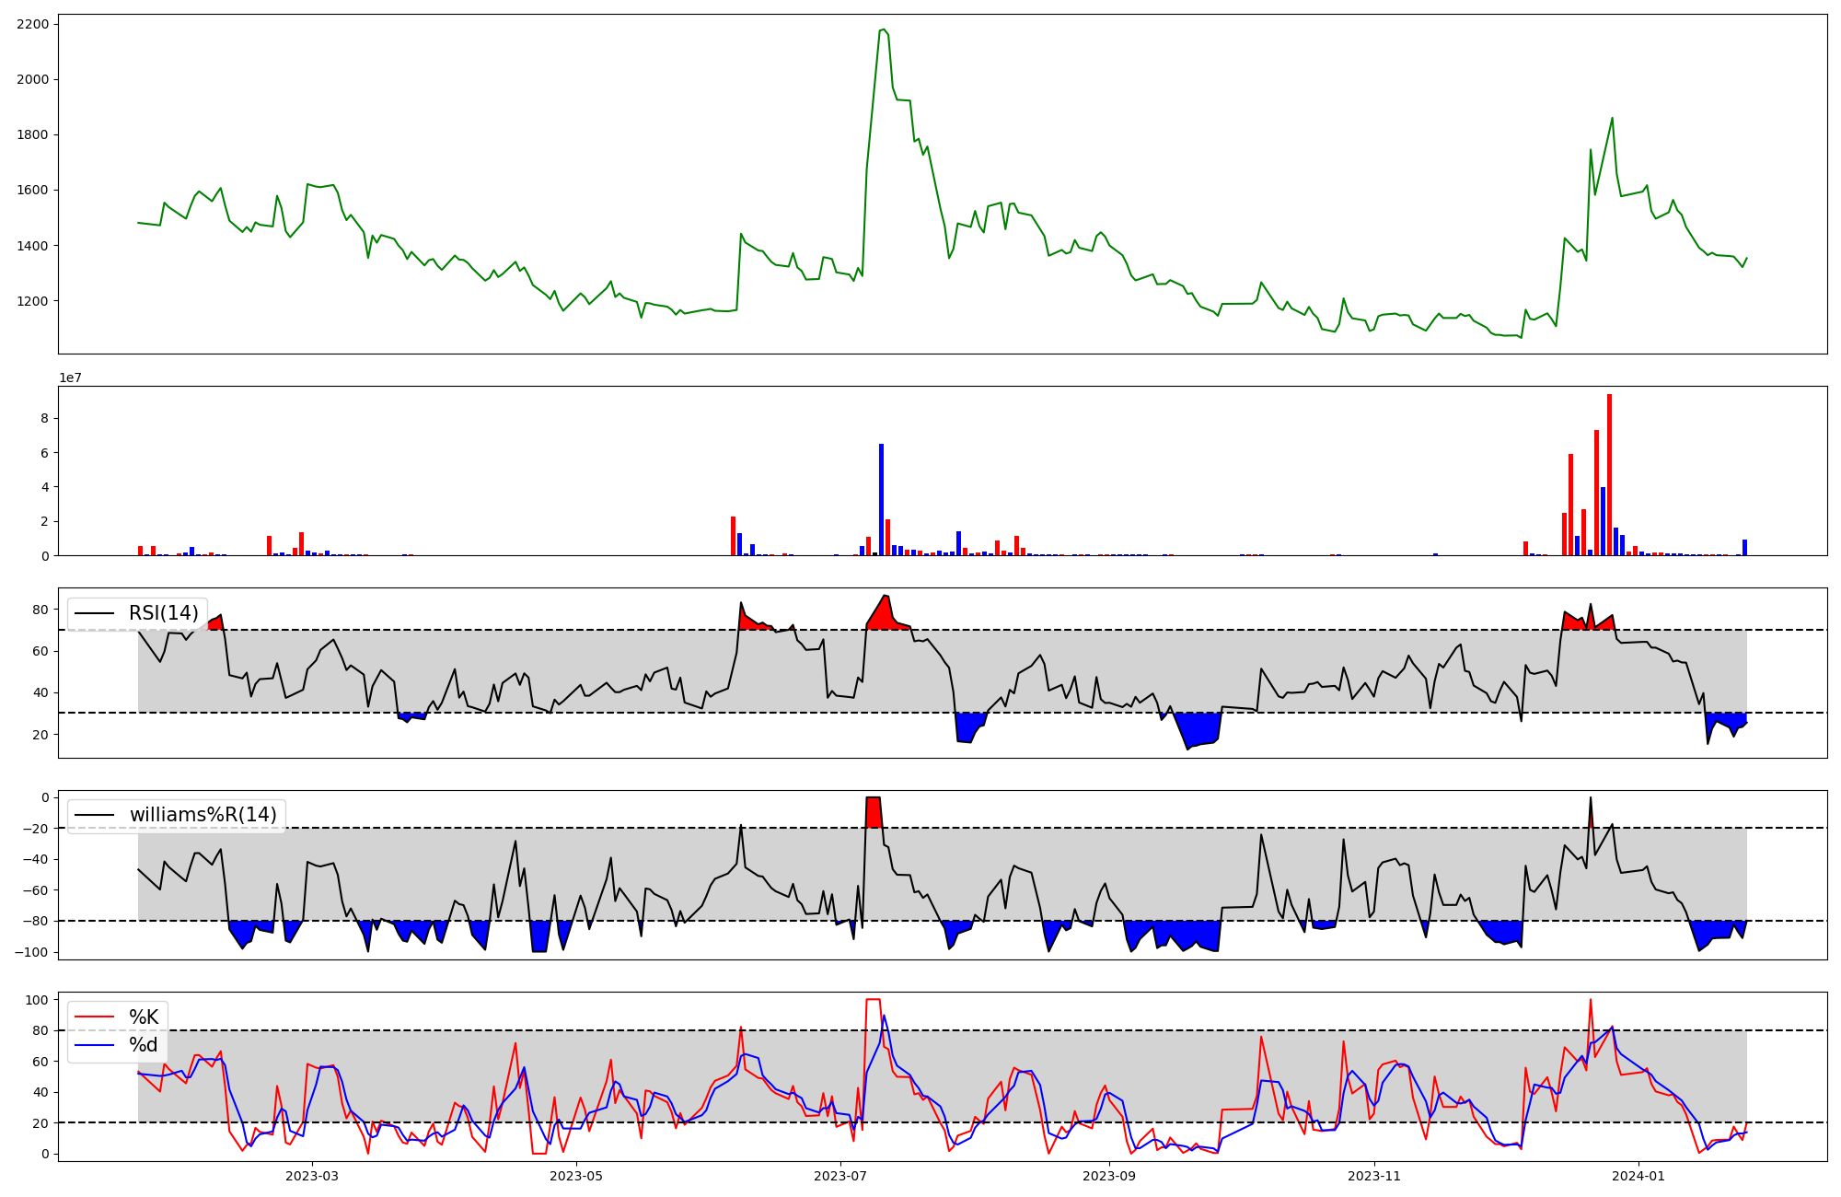Click the 1e7 volume exponent label

click(x=70, y=378)
